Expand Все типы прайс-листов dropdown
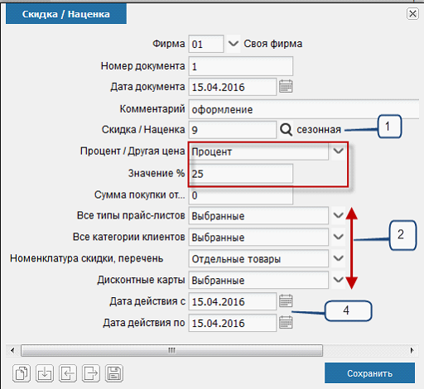This screenshot has height=389, width=424. (x=339, y=215)
